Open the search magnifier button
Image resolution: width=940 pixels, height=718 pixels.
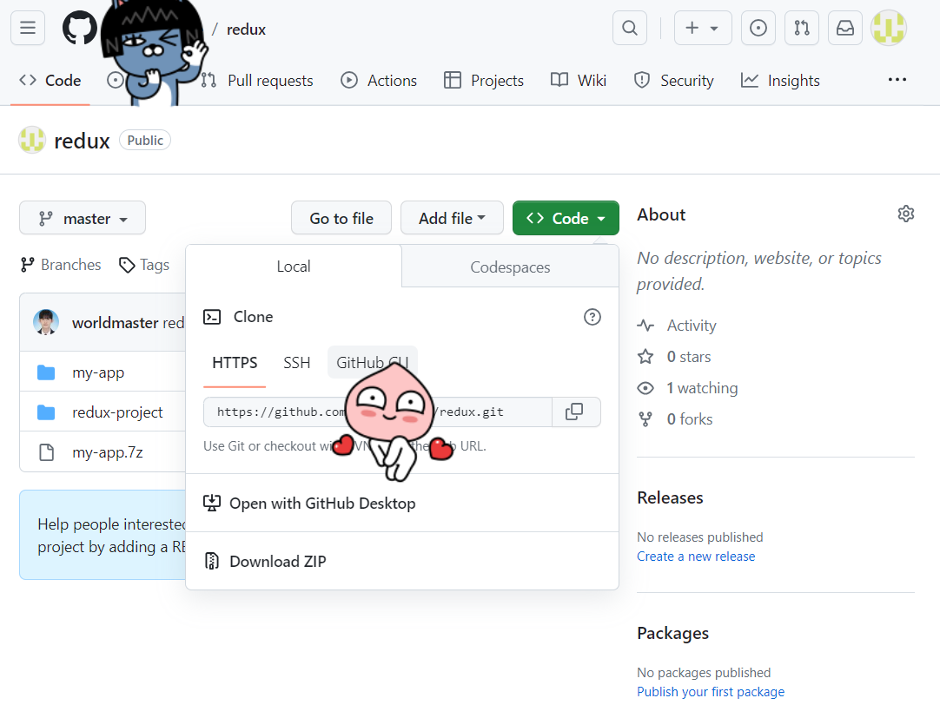[x=630, y=28]
